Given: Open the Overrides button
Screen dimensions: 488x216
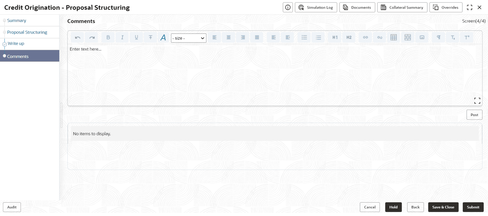Looking at the screenshot, I should click(x=446, y=8).
